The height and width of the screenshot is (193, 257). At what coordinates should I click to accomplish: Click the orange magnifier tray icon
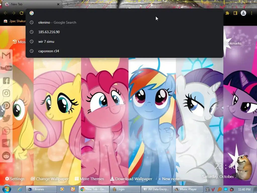pyautogui.click(x=219, y=189)
